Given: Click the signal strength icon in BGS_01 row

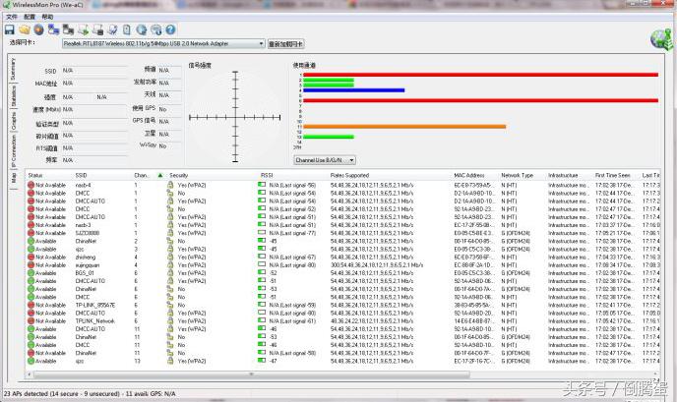Looking at the screenshot, I should [x=262, y=272].
